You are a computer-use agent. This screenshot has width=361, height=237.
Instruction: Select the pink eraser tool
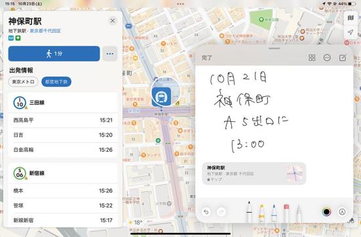click(286, 213)
